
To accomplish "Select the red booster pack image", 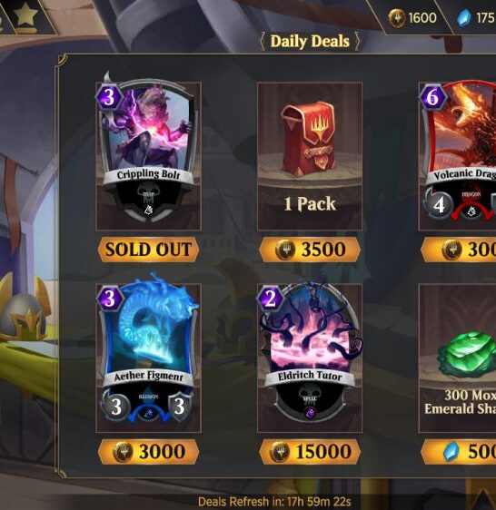I will 310,140.
